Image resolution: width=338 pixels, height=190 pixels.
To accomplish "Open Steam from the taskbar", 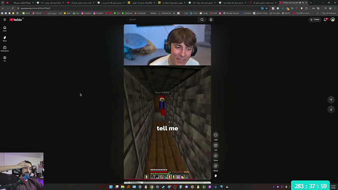I will click(163, 187).
